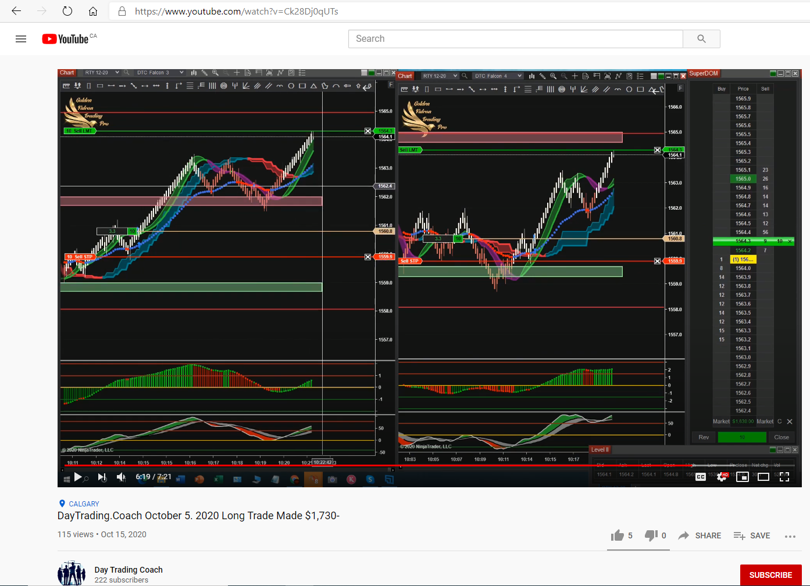Open the DTC Falcon 4 template dropdown
810x586 pixels.
coord(498,76)
